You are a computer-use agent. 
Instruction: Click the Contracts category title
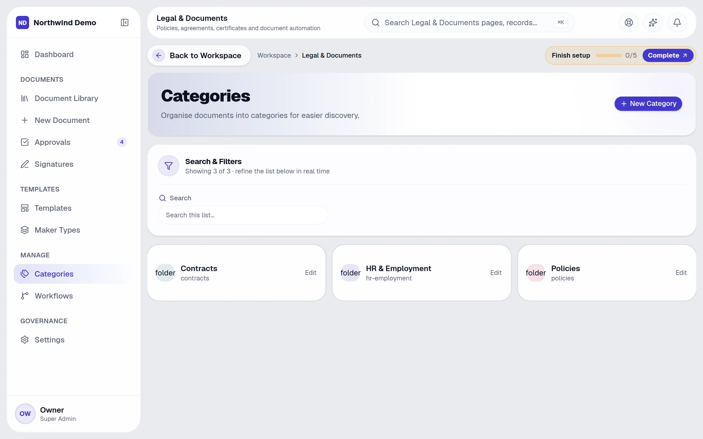(x=199, y=268)
